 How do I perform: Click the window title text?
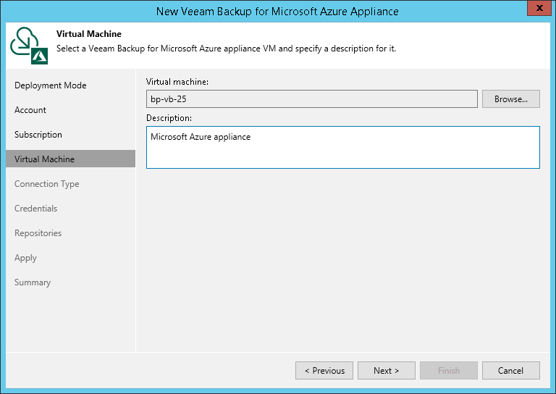pyautogui.click(x=277, y=12)
